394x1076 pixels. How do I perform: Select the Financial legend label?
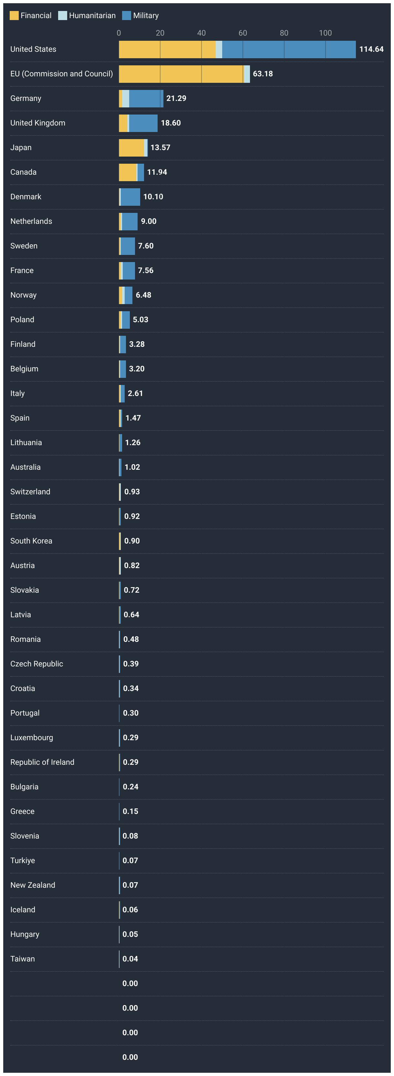click(x=36, y=16)
